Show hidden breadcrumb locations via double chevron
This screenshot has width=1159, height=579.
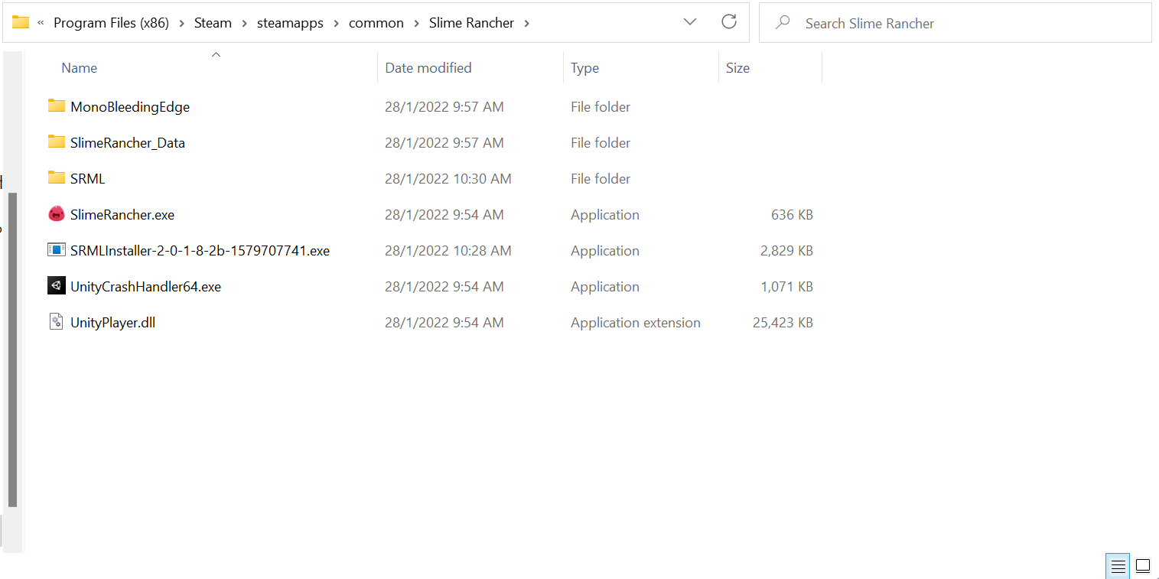tap(41, 23)
